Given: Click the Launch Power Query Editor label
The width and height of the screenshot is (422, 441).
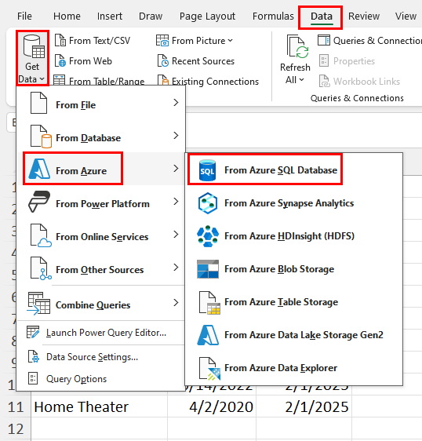Looking at the screenshot, I should tap(106, 333).
